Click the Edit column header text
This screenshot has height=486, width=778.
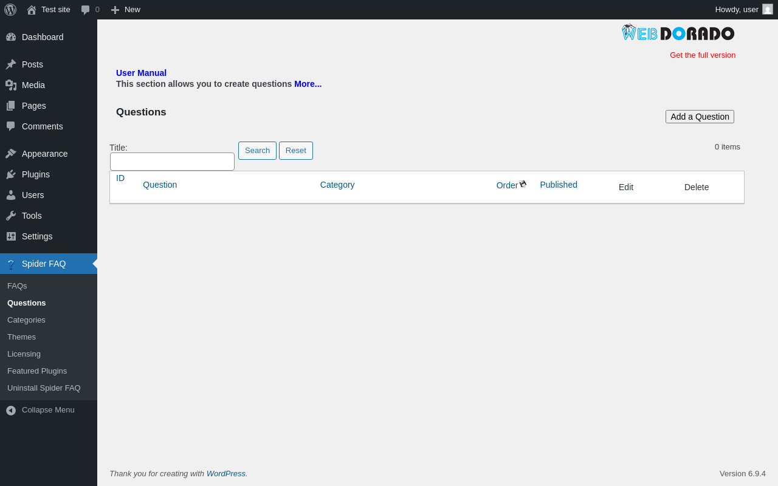point(626,187)
